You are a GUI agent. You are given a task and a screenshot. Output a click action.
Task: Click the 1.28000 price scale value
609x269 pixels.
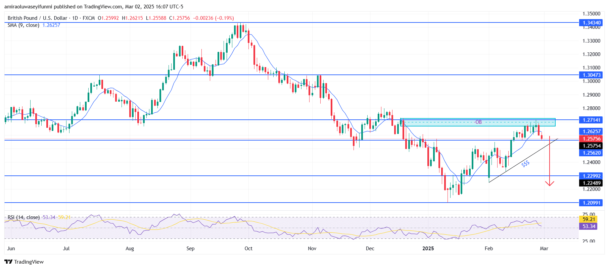591,108
